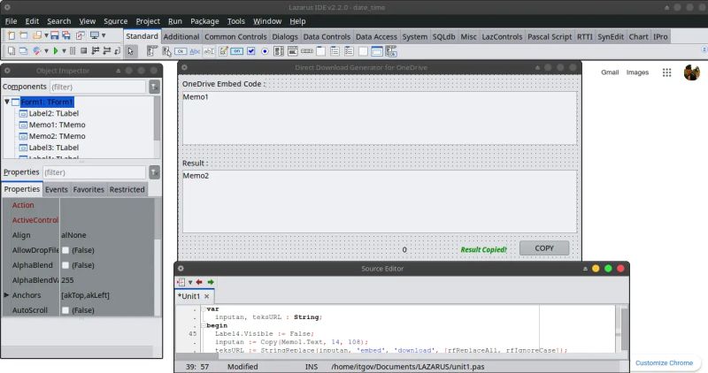Screen dimensions: 708x373
Task: Click the Open file folder icon
Action: coord(37,35)
